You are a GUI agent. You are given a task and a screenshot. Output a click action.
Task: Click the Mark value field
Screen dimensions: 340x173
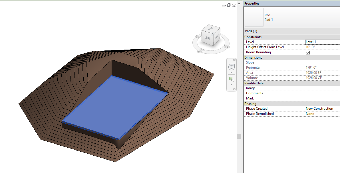pos(322,98)
